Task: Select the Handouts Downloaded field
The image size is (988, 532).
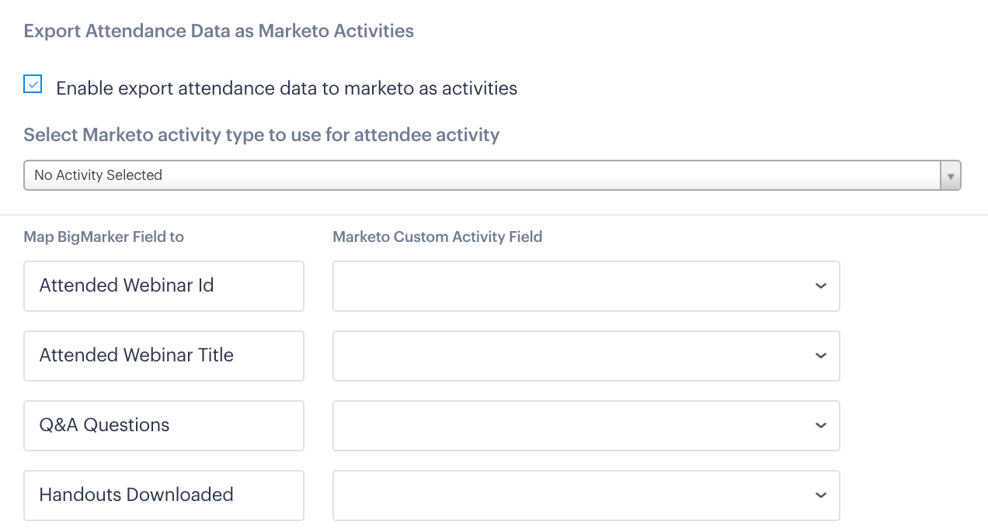Action: (164, 496)
